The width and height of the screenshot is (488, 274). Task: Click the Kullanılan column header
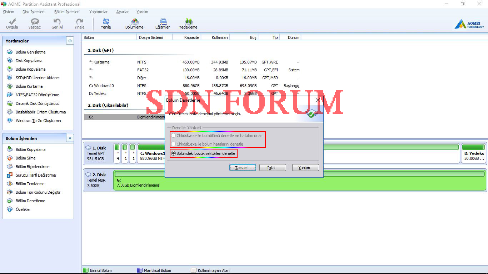215,37
